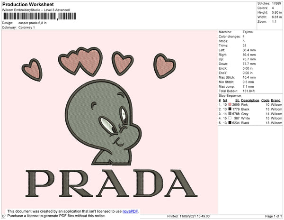Screen dimensions: 284x220
Task: Select Total Bobbin value 151.84ft
Action: [x=248, y=91]
